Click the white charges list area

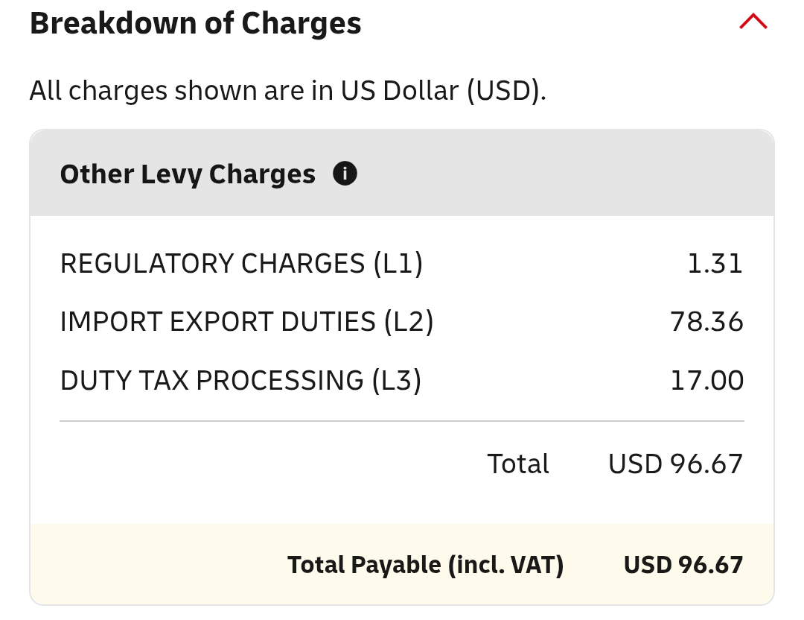[402, 370]
